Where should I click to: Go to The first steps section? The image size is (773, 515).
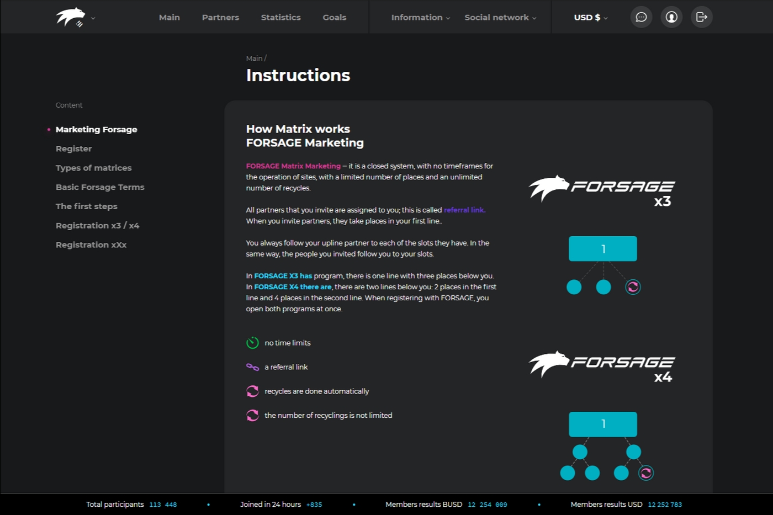(87, 206)
